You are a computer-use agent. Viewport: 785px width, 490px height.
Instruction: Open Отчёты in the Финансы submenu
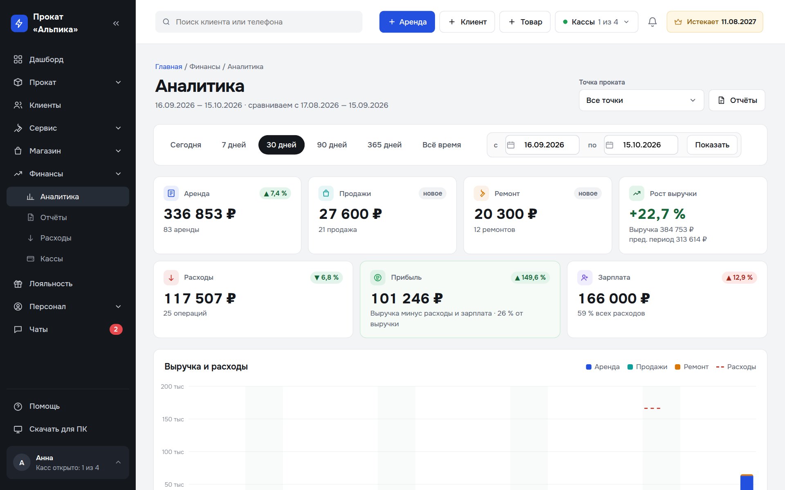coord(68,218)
